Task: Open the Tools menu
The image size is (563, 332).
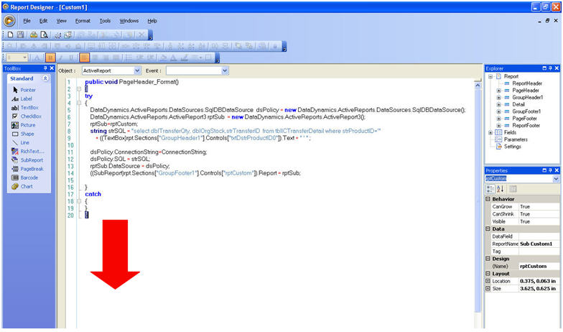Action: click(105, 21)
